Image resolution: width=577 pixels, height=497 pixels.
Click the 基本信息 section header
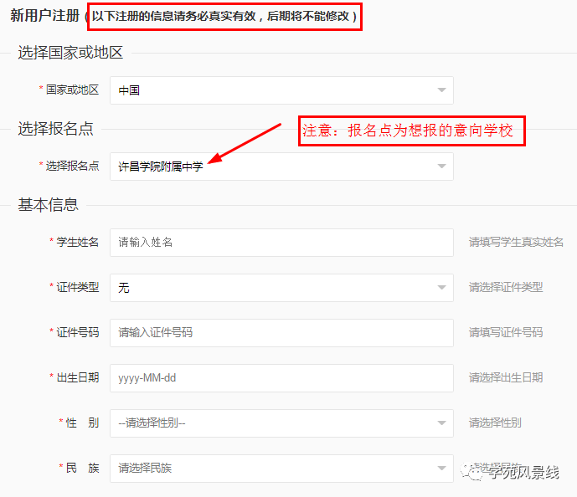coord(49,204)
